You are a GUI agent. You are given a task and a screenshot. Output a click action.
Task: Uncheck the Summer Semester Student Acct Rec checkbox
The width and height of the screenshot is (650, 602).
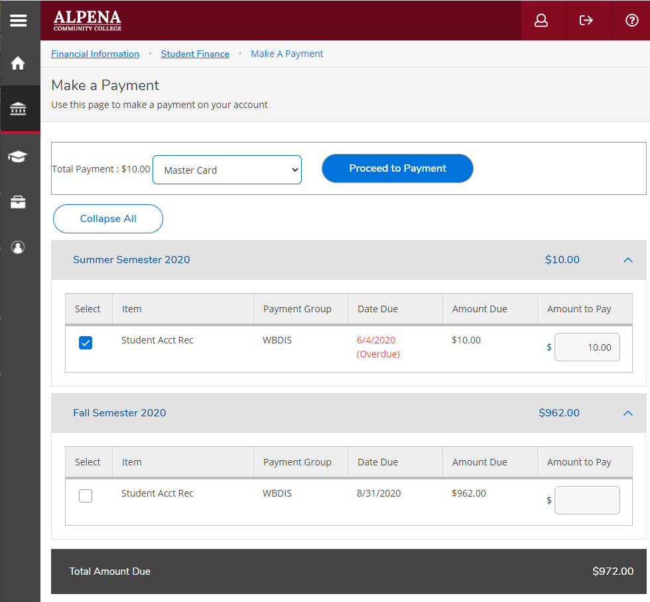click(x=86, y=343)
